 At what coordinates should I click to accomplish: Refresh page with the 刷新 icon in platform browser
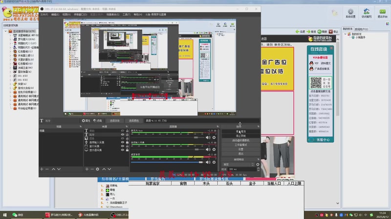click(x=322, y=32)
